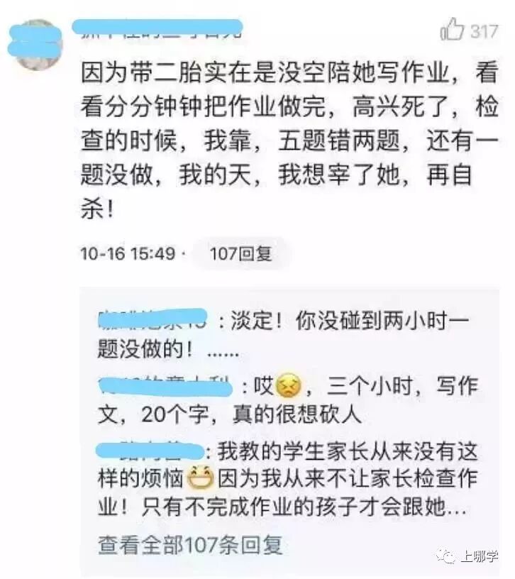515x579 pixels.
Task: Expand the truncated reply ending 才会跟她…
Action: click(x=456, y=509)
